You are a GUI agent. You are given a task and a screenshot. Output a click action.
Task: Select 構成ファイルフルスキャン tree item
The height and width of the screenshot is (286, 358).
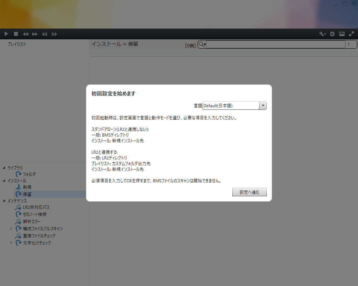click(43, 228)
